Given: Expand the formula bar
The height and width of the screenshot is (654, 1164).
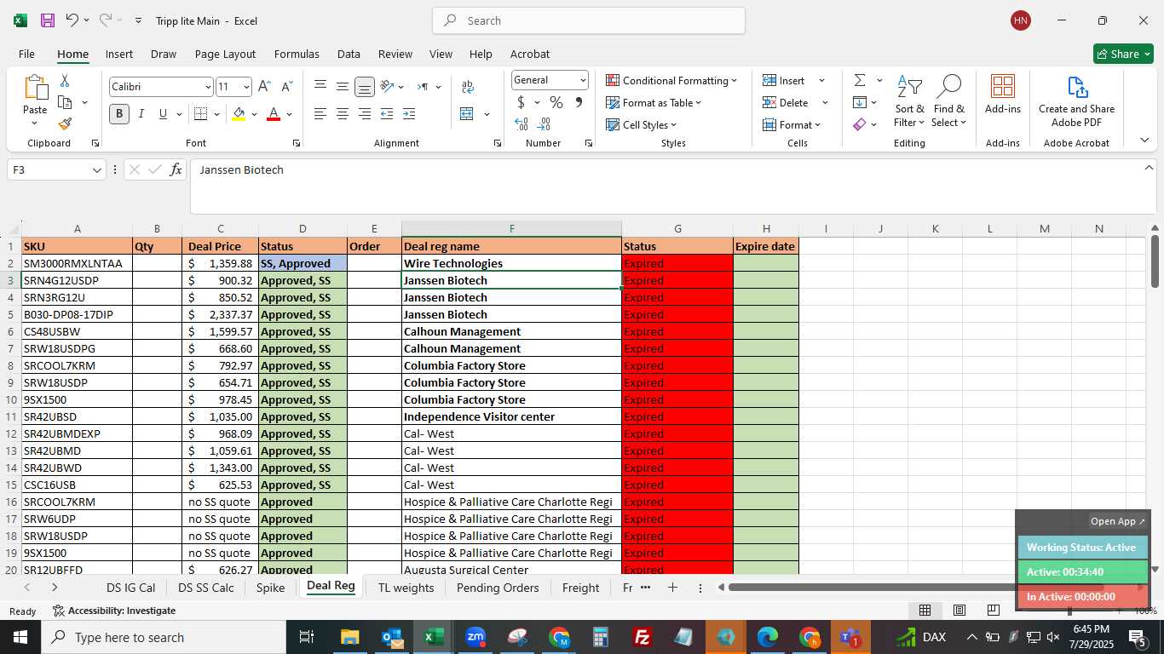Looking at the screenshot, I should click(1148, 168).
